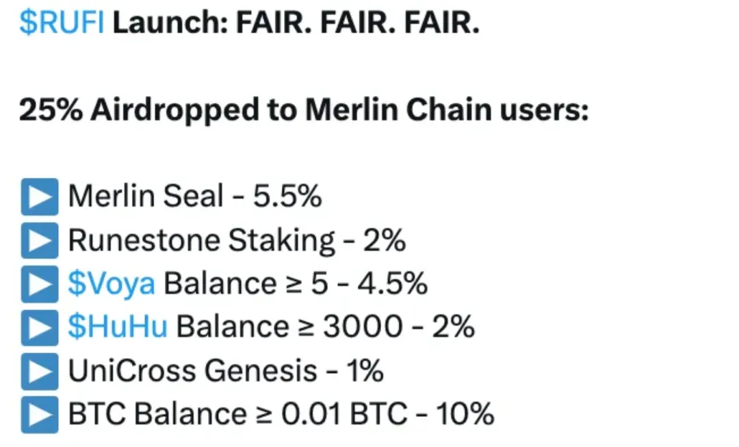Click the 'UniCross Genesis - 1%' text
Screen dimensions: 739x447
[226, 370]
